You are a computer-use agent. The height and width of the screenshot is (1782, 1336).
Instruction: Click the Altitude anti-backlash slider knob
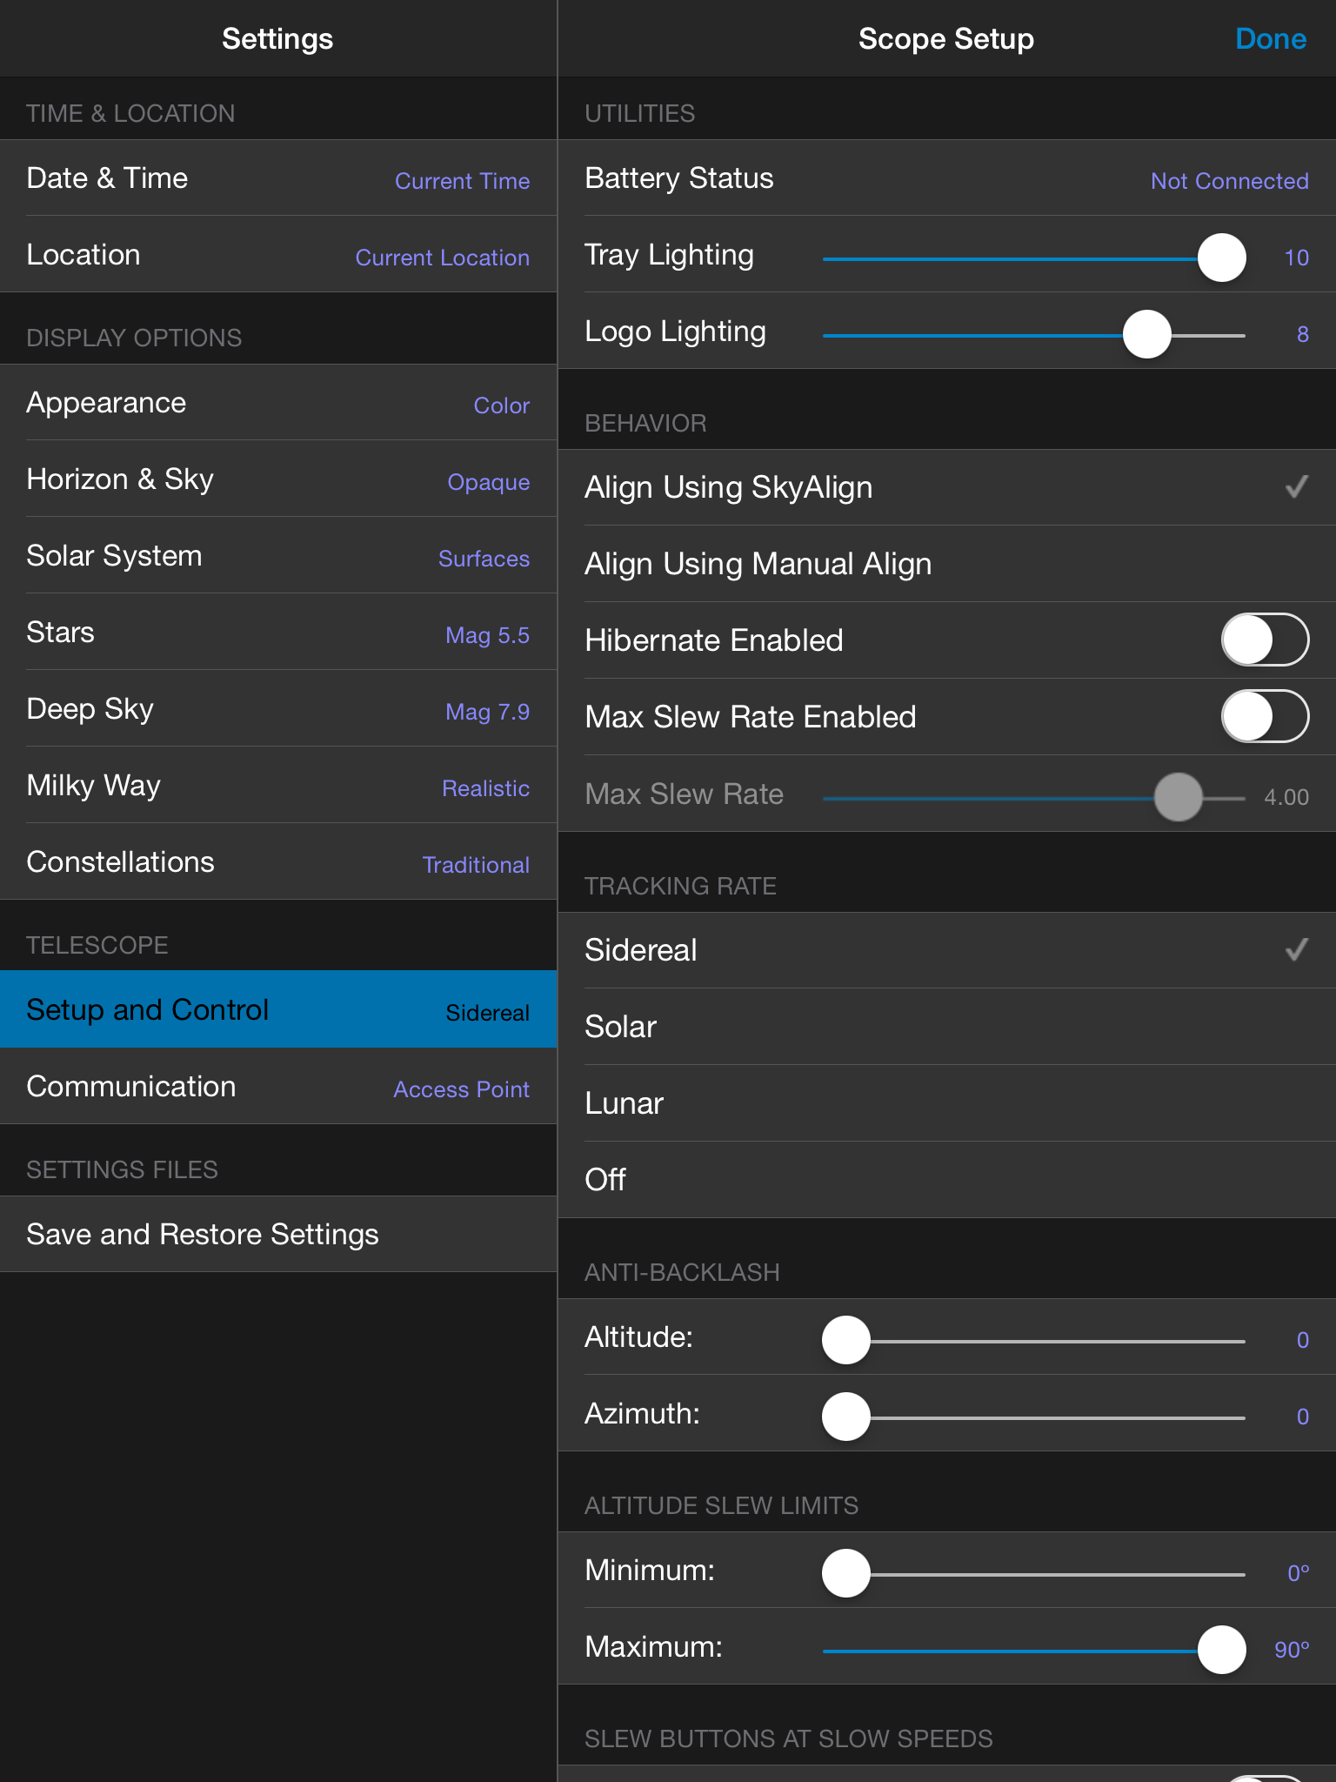pos(846,1340)
